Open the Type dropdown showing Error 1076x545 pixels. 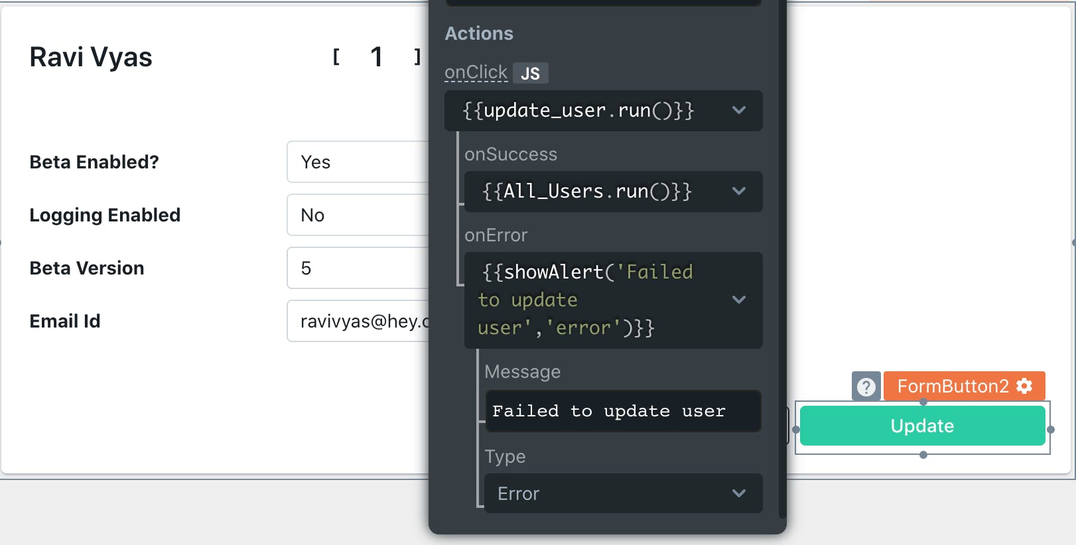point(738,493)
